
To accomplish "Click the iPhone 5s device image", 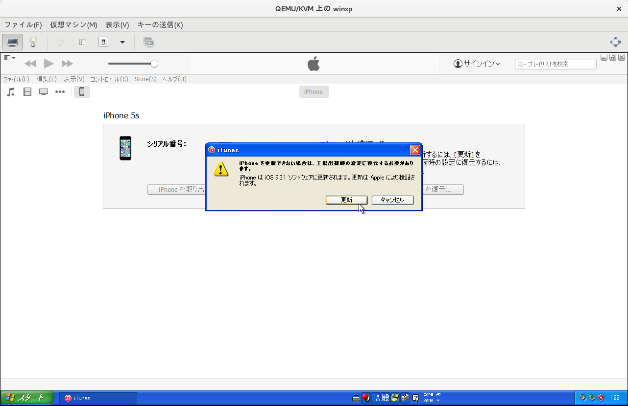I will pos(125,148).
